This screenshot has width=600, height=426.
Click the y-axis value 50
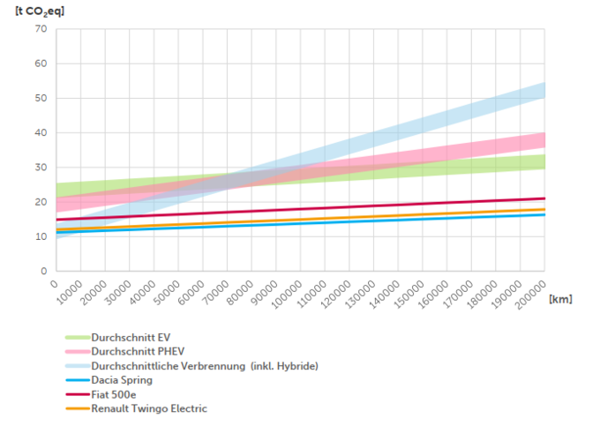coord(41,98)
